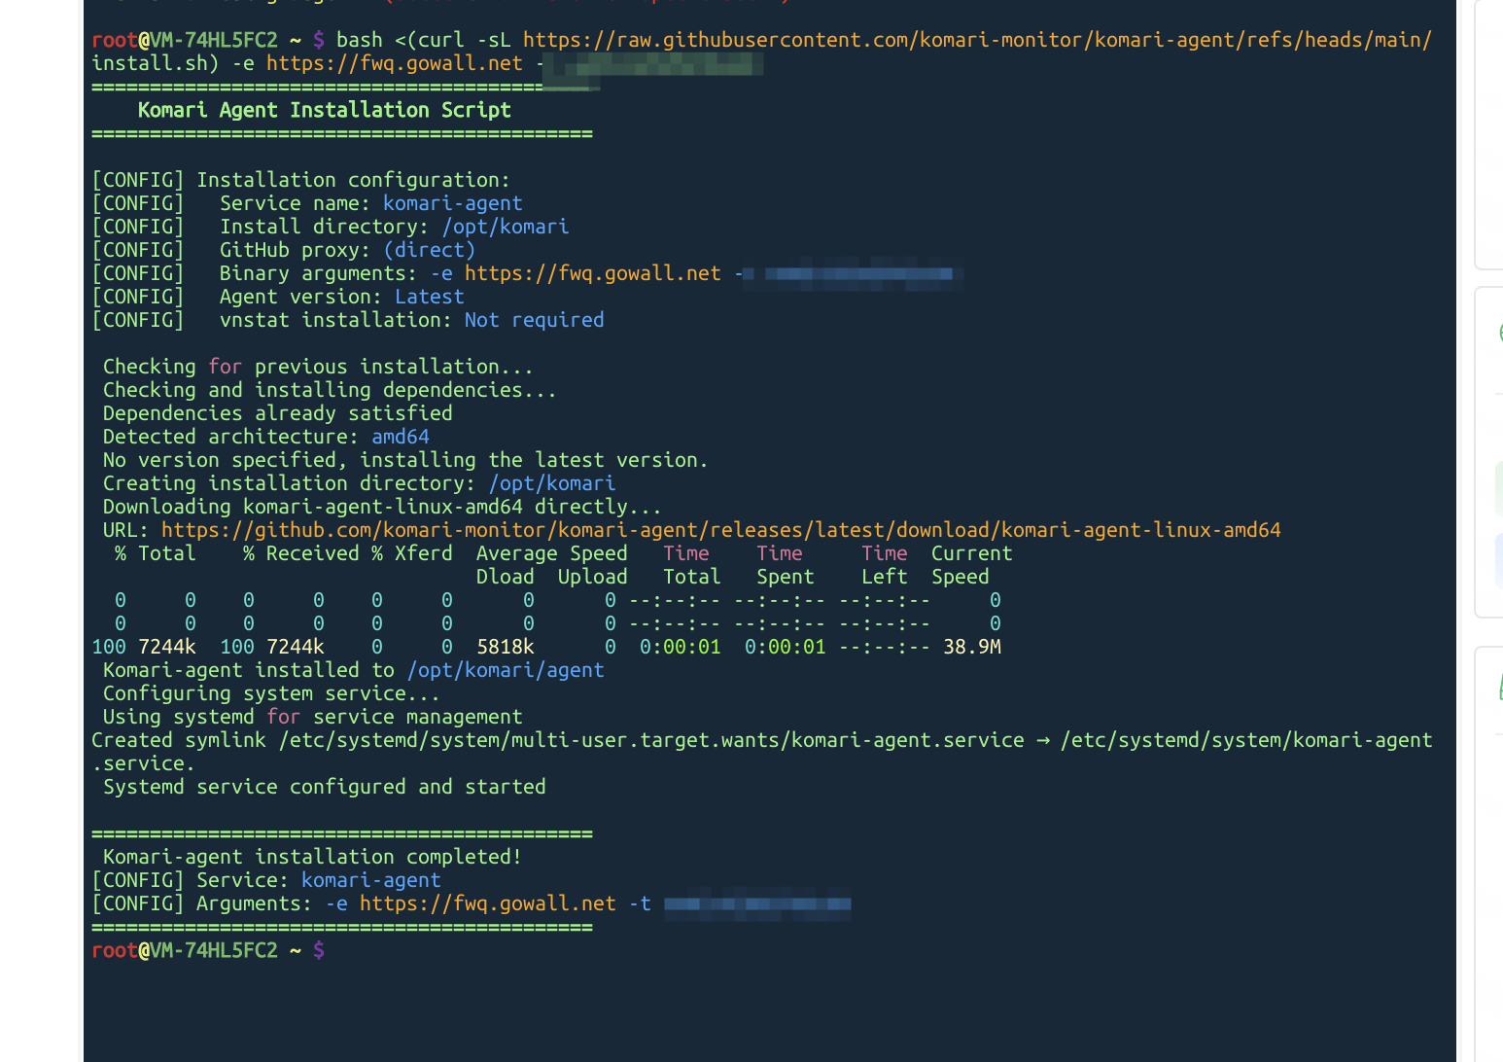Click the '(direct)' GitHub proxy value
The width and height of the screenshot is (1503, 1062).
(429, 250)
